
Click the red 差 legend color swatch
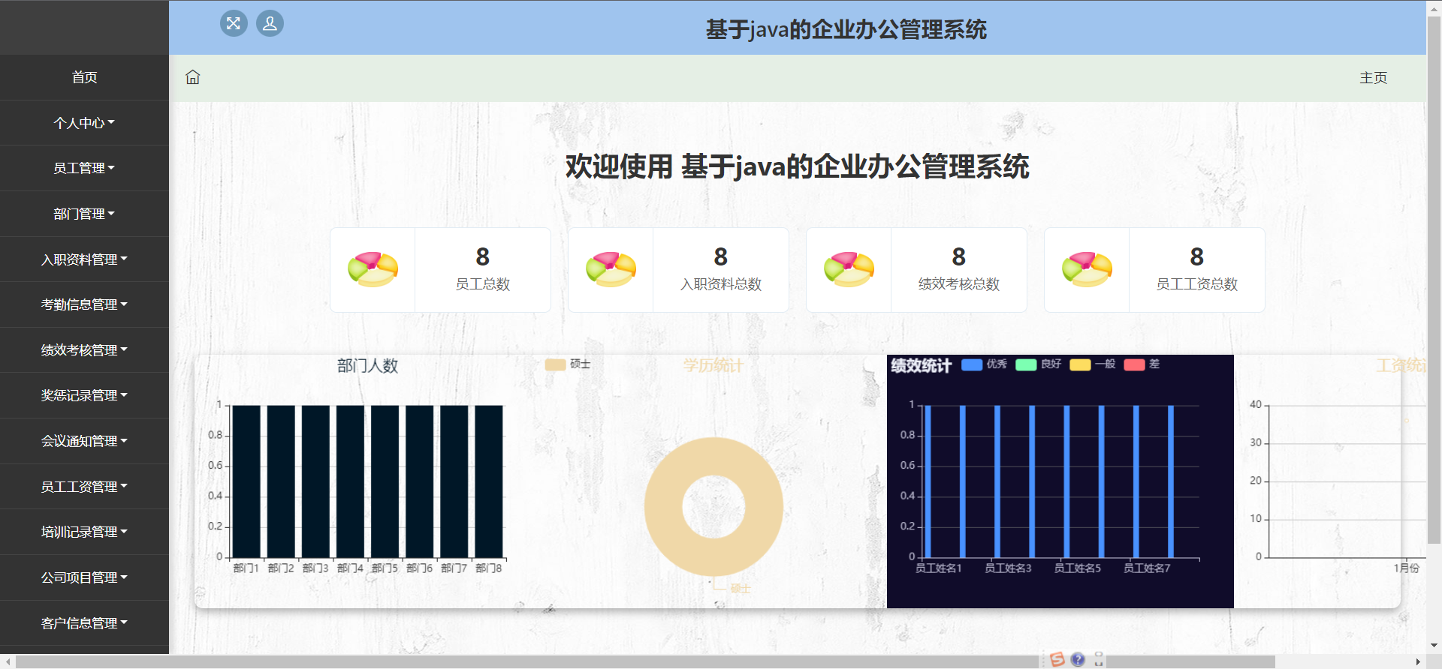point(1134,364)
